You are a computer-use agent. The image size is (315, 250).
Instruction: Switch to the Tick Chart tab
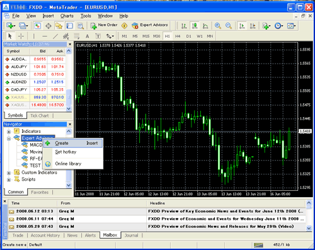pyautogui.click(x=40, y=116)
